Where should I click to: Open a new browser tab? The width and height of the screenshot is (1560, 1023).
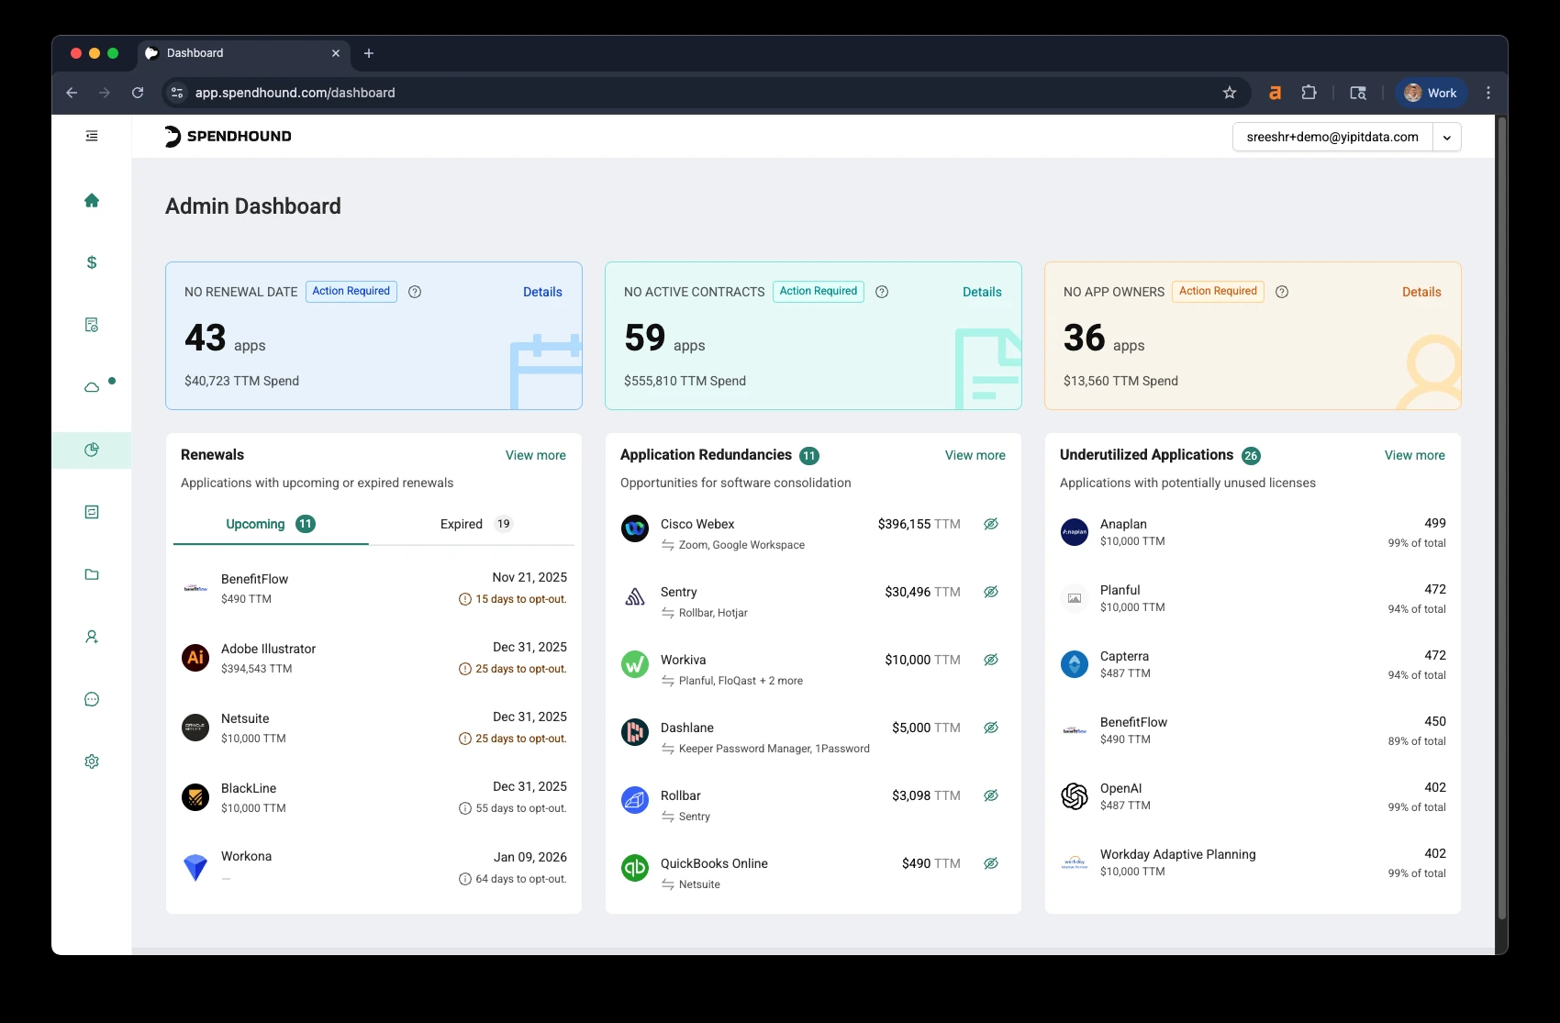pyautogui.click(x=369, y=53)
